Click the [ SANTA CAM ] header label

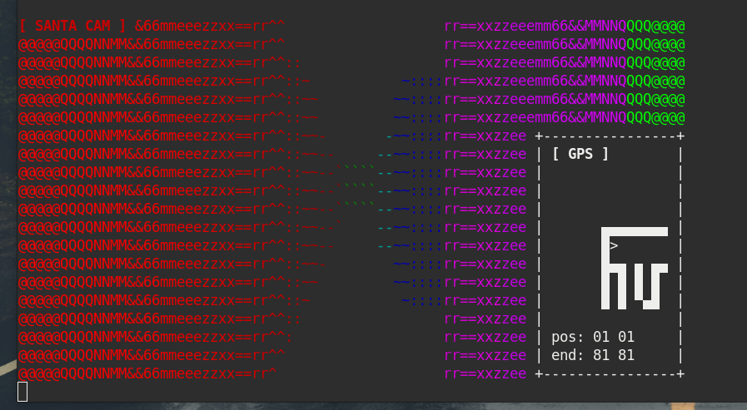tap(72, 26)
